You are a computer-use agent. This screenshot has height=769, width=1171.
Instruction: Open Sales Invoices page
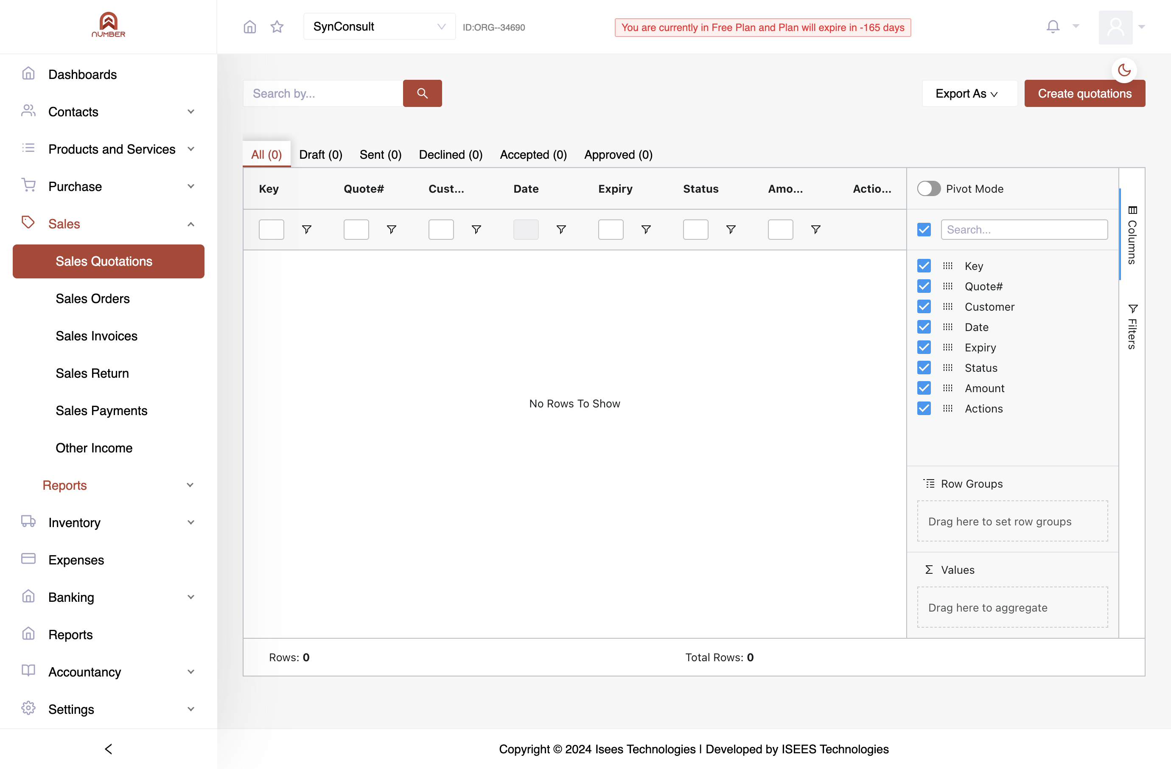(x=96, y=336)
